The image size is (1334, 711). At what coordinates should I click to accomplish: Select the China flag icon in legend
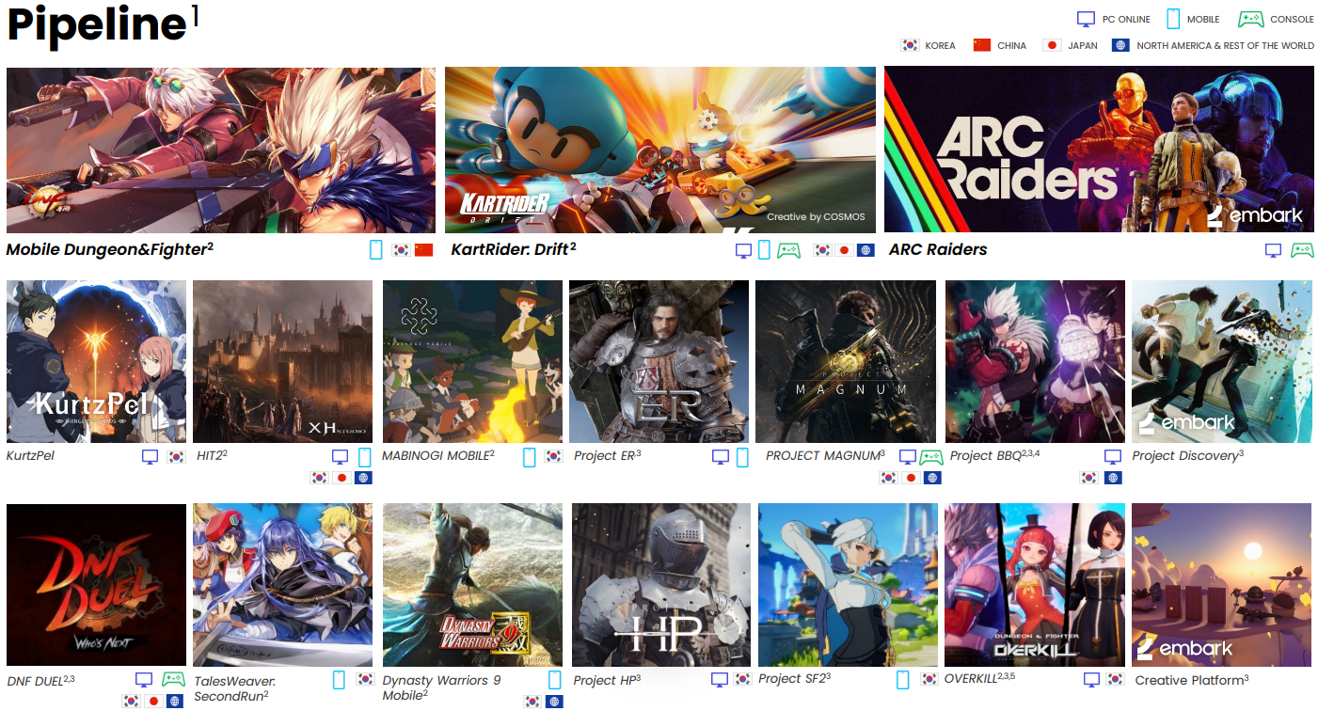(x=982, y=45)
